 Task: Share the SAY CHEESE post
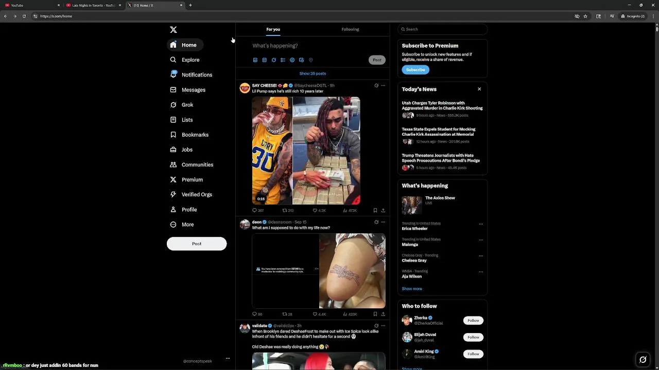click(383, 210)
